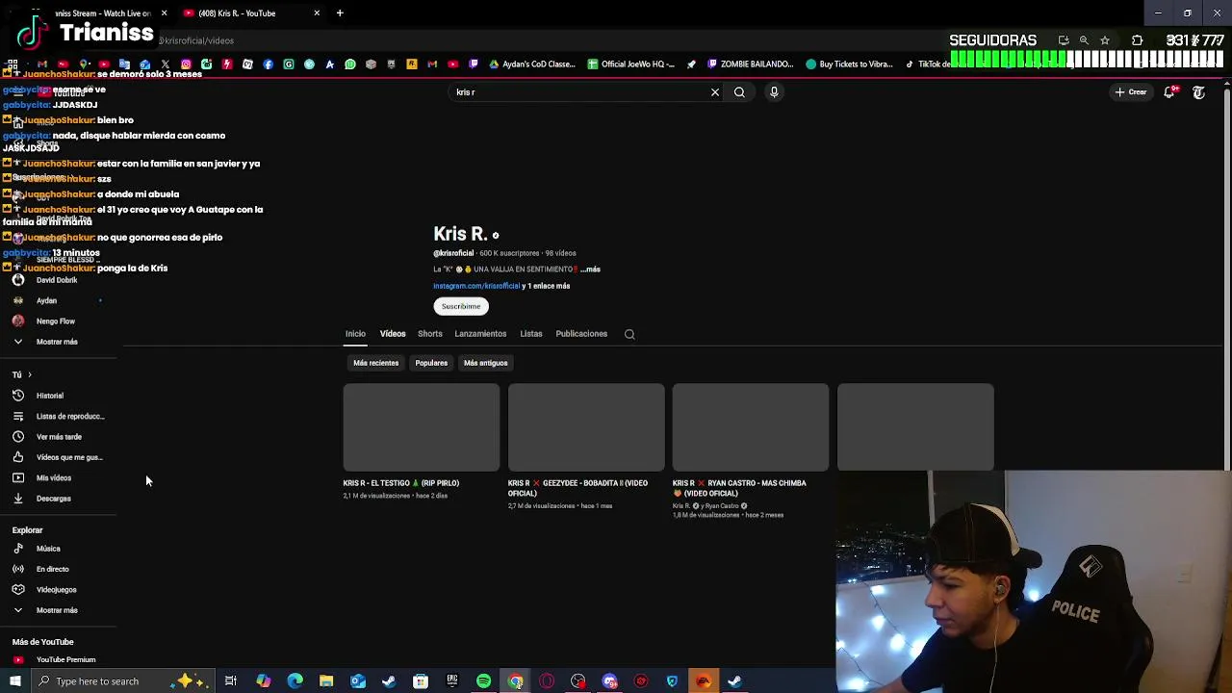Image resolution: width=1232 pixels, height=693 pixels.
Task: Open the Publicaciones tab
Action: coord(581,334)
